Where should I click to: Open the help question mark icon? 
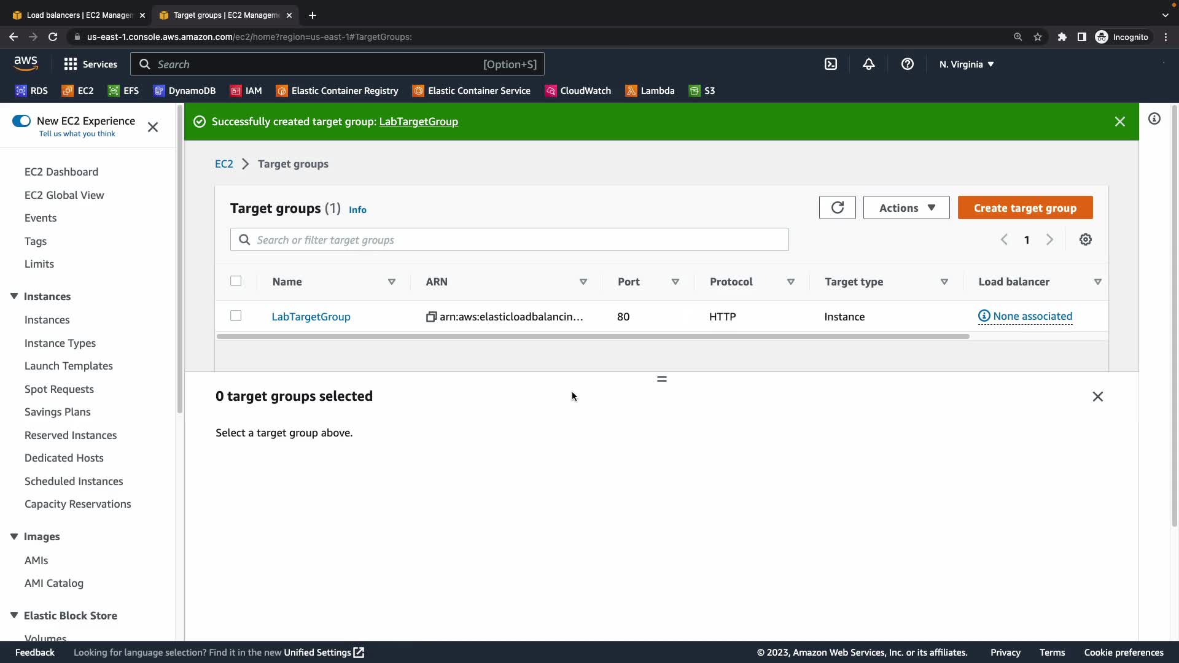click(907, 64)
